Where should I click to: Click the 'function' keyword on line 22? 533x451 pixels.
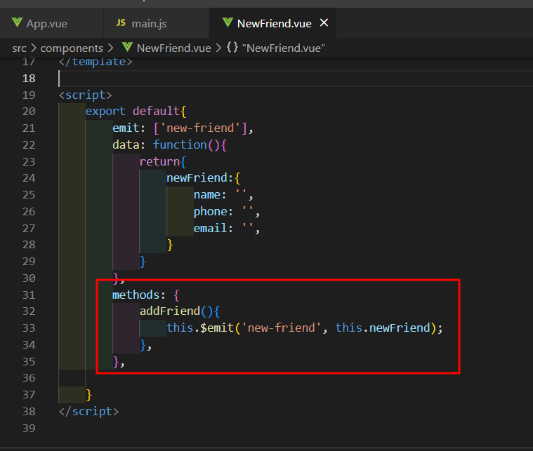[x=180, y=145]
